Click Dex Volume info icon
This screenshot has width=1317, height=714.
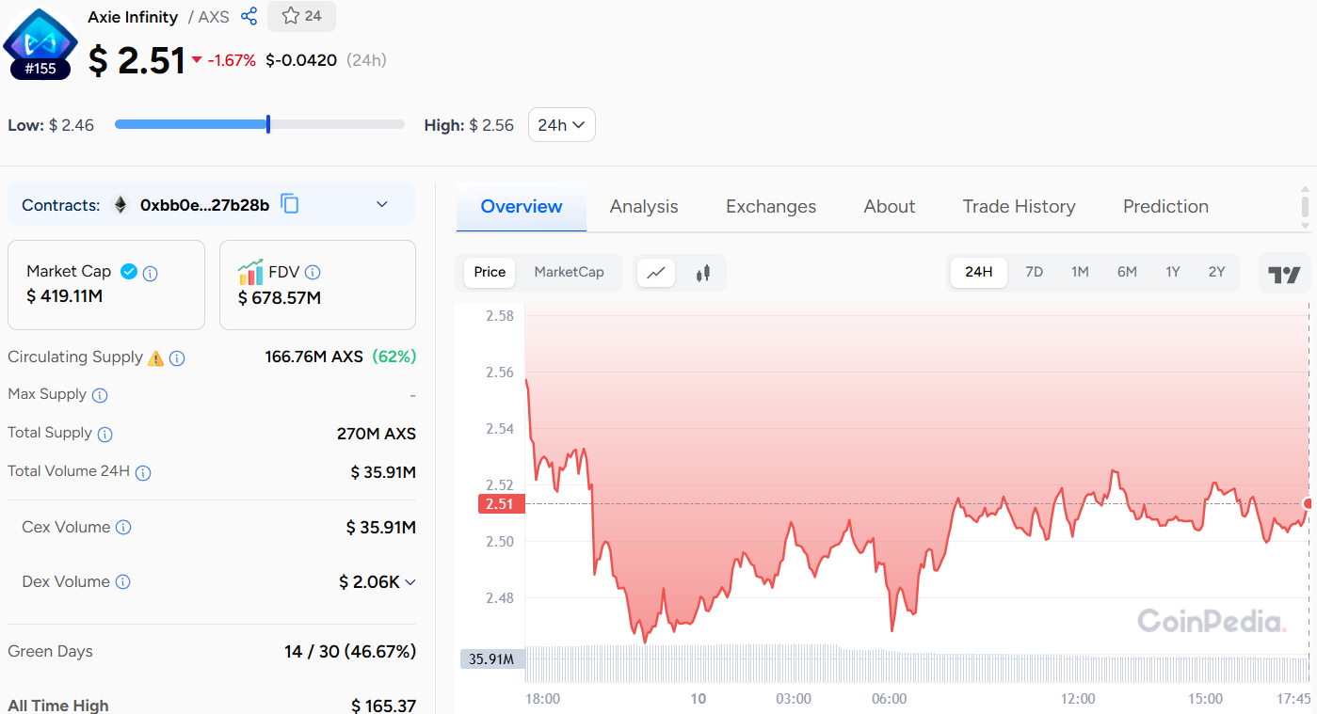[122, 582]
